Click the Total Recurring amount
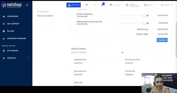This screenshot has width=177, height=93. point(162,29)
